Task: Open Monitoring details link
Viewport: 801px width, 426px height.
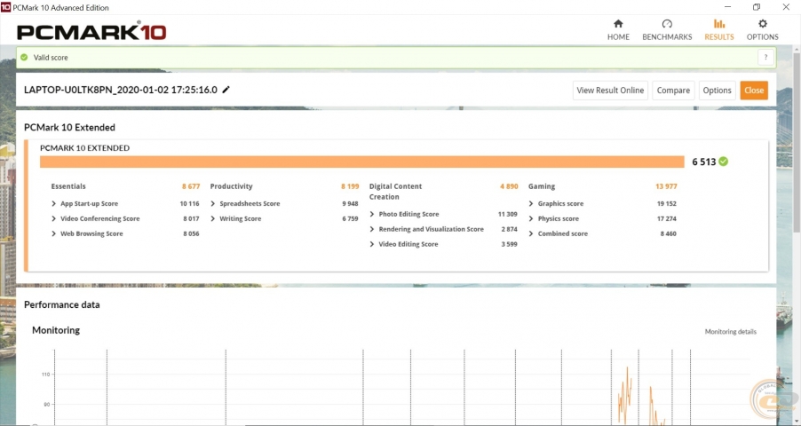Action: [731, 332]
